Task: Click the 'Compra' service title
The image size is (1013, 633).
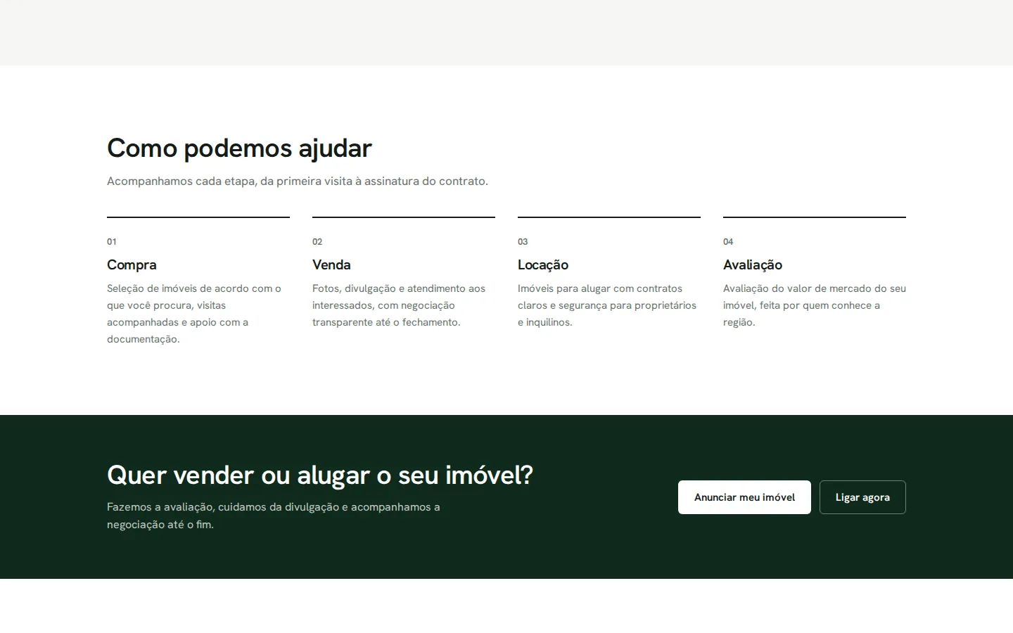Action: pos(132,265)
